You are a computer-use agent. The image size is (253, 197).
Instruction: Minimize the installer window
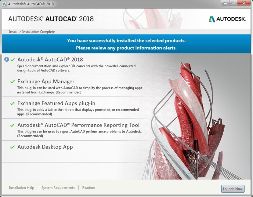(225, 3)
